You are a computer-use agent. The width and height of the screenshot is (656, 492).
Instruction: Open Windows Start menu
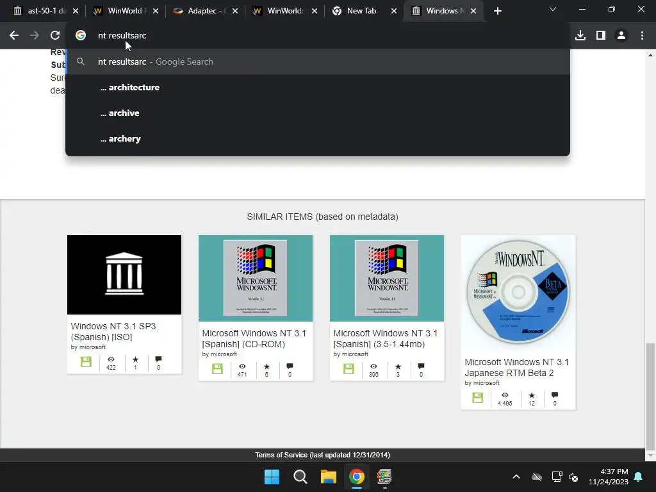pyautogui.click(x=272, y=477)
